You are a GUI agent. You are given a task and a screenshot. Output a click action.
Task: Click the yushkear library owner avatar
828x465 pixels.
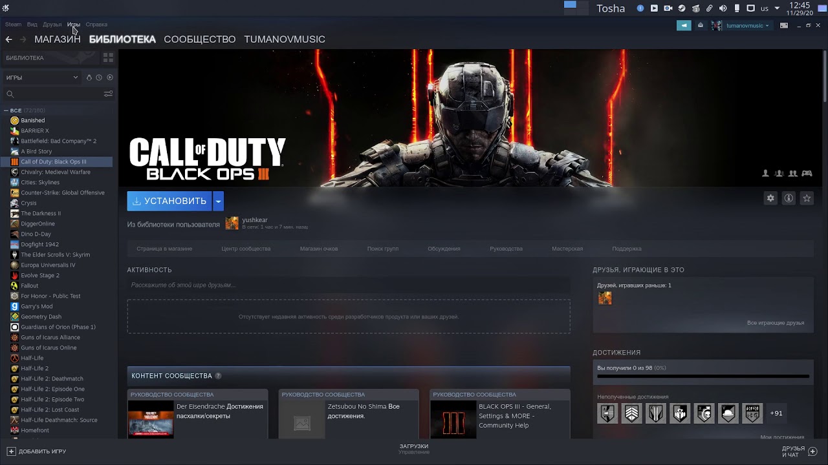click(232, 223)
